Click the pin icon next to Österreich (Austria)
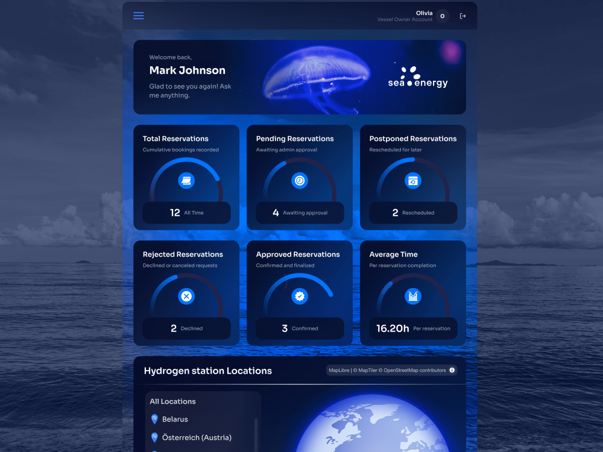The width and height of the screenshot is (603, 452). pos(154,438)
